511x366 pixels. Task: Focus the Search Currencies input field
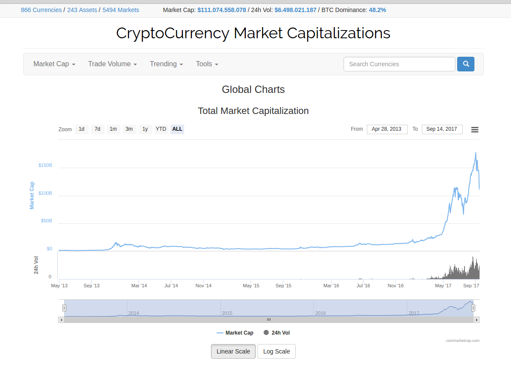point(399,64)
